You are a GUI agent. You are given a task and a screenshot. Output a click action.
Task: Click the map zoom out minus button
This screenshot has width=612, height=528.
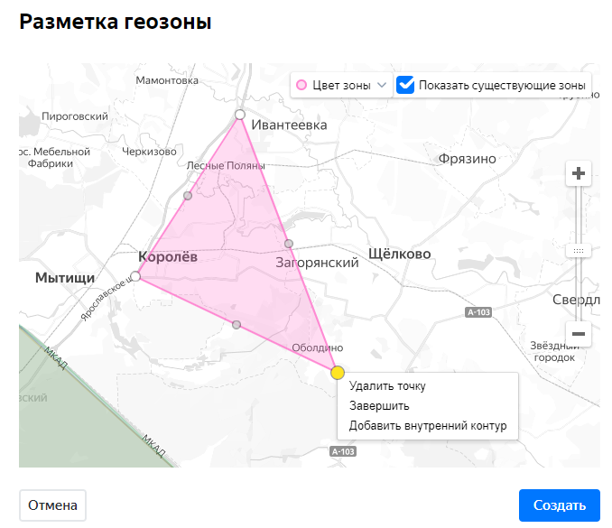[x=579, y=334]
